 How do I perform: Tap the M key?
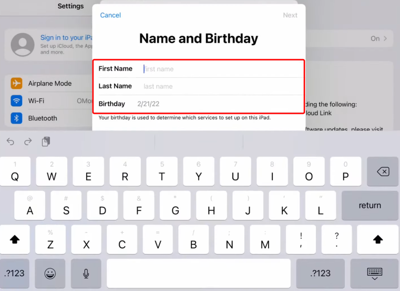point(265,239)
